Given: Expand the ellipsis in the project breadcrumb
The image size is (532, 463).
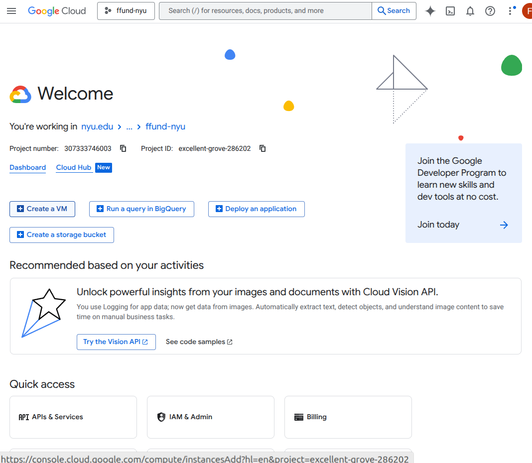Looking at the screenshot, I should tap(129, 127).
